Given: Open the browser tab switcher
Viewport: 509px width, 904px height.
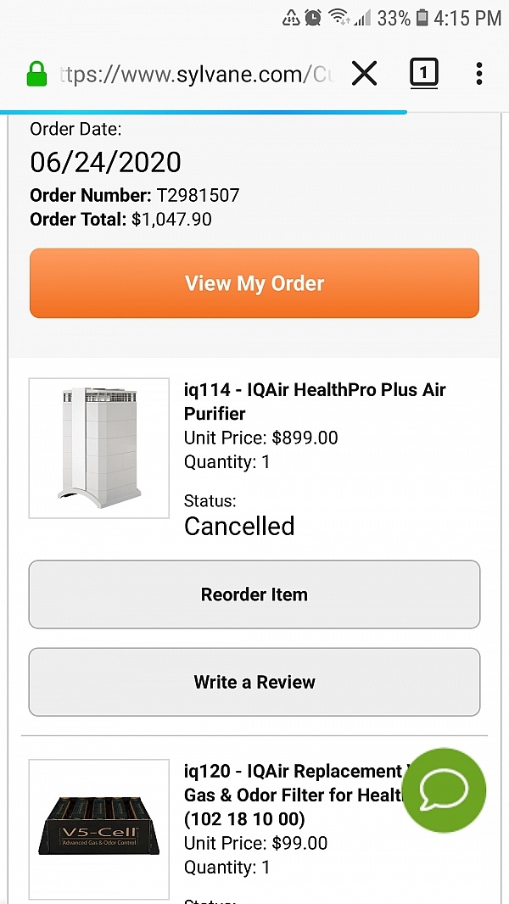Looking at the screenshot, I should tap(423, 74).
